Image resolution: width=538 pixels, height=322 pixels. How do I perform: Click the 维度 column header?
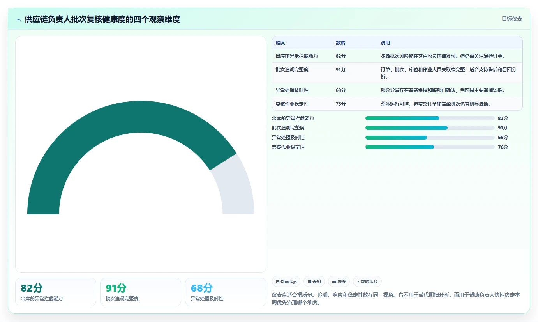(280, 43)
